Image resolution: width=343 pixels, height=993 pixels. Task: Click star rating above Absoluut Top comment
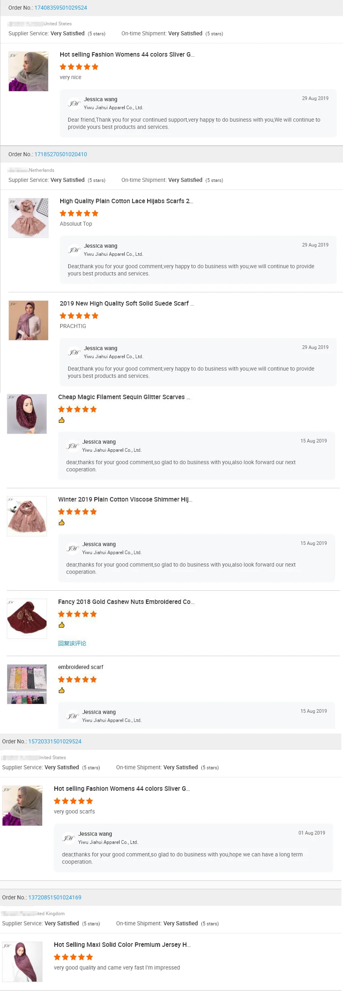tap(79, 213)
